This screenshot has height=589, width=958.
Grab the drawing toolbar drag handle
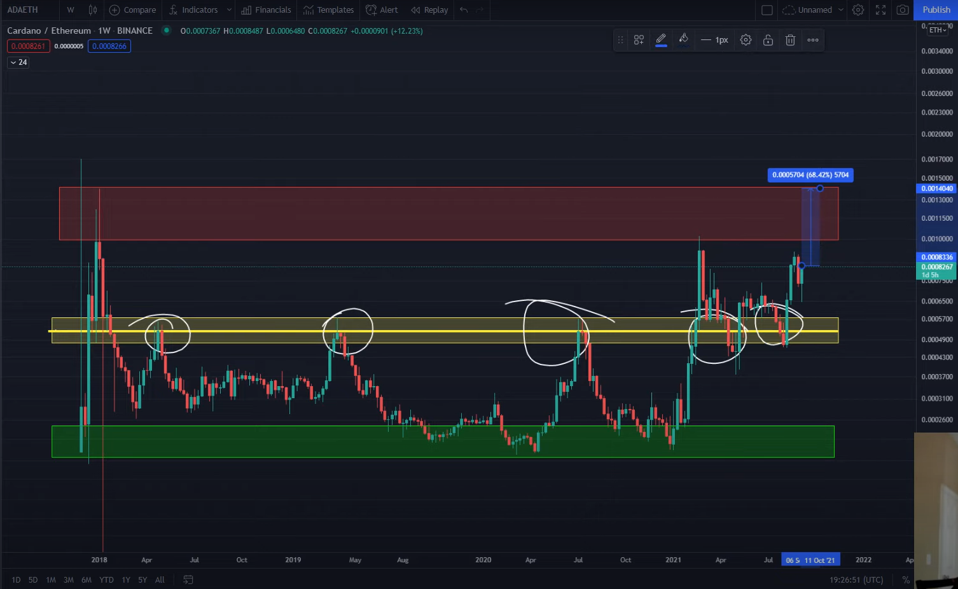point(620,40)
